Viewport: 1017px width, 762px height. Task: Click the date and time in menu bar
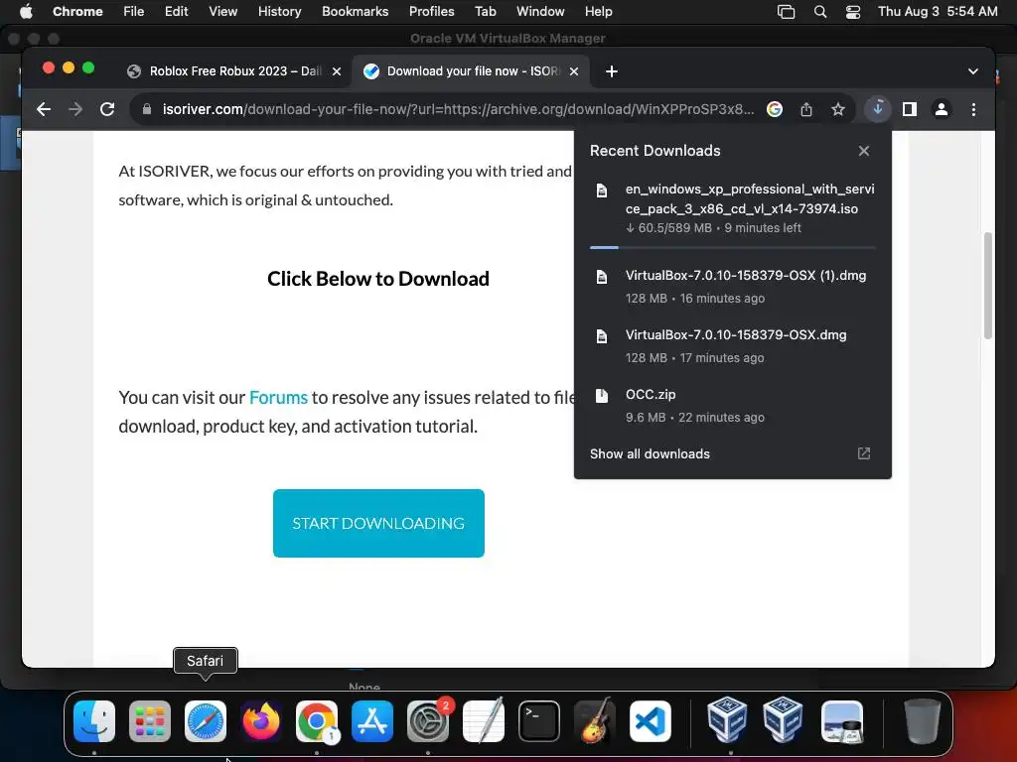(x=938, y=12)
